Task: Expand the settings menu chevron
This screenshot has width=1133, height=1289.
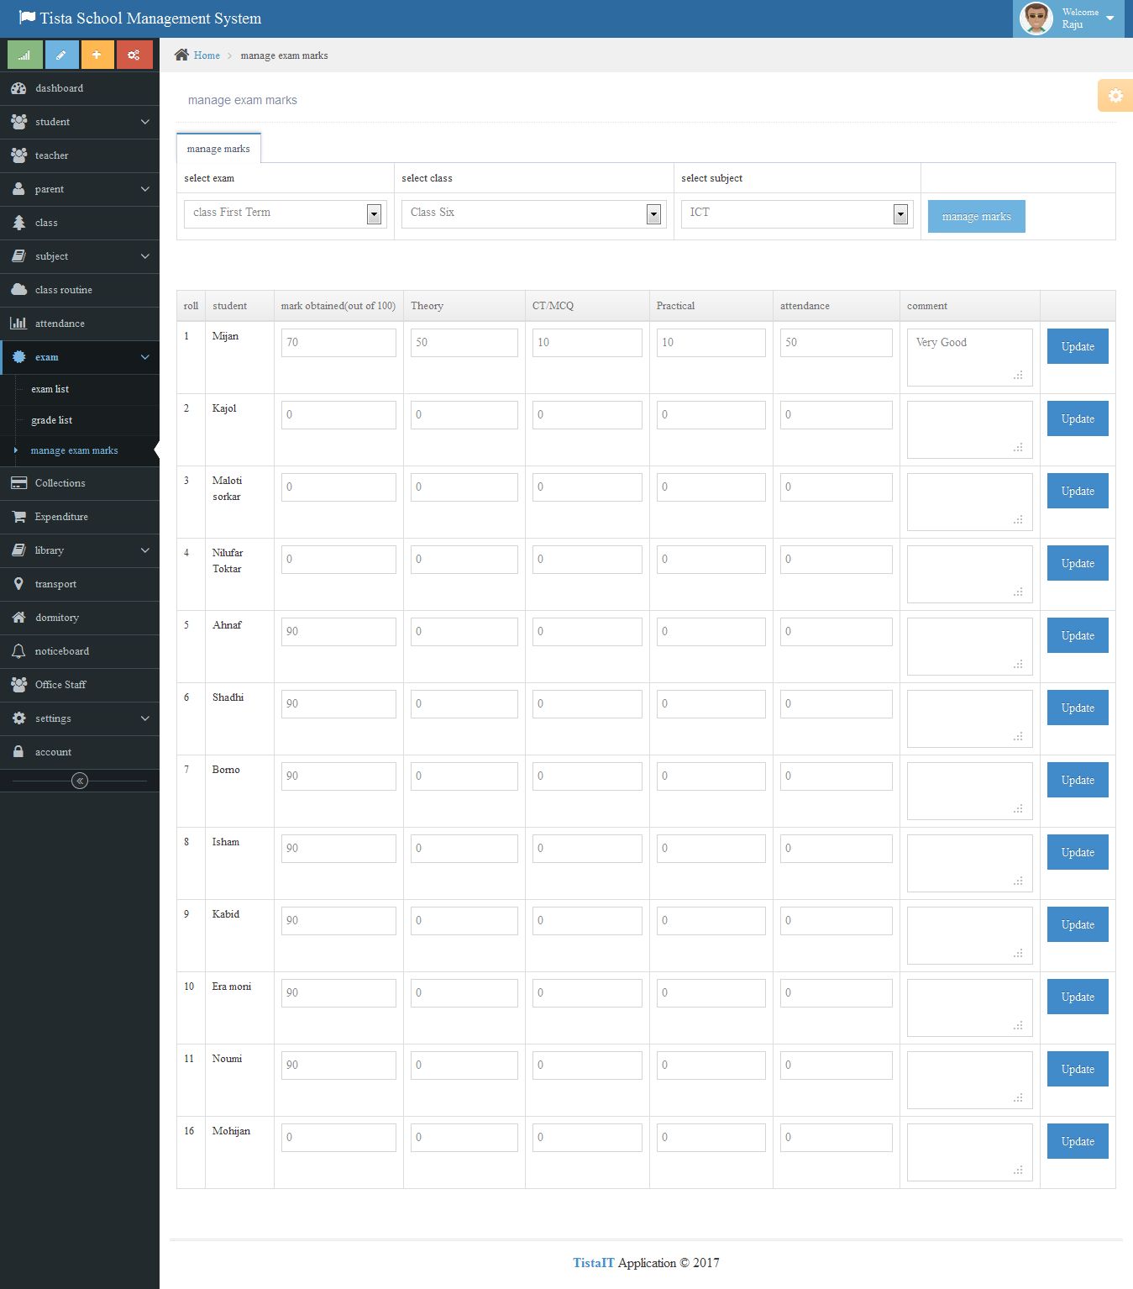Action: (144, 718)
